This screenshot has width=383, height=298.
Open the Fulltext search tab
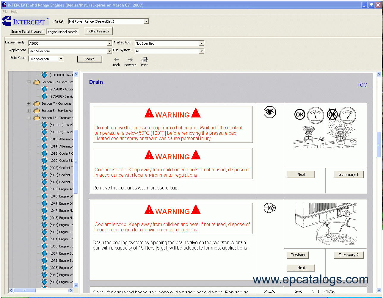98,31
